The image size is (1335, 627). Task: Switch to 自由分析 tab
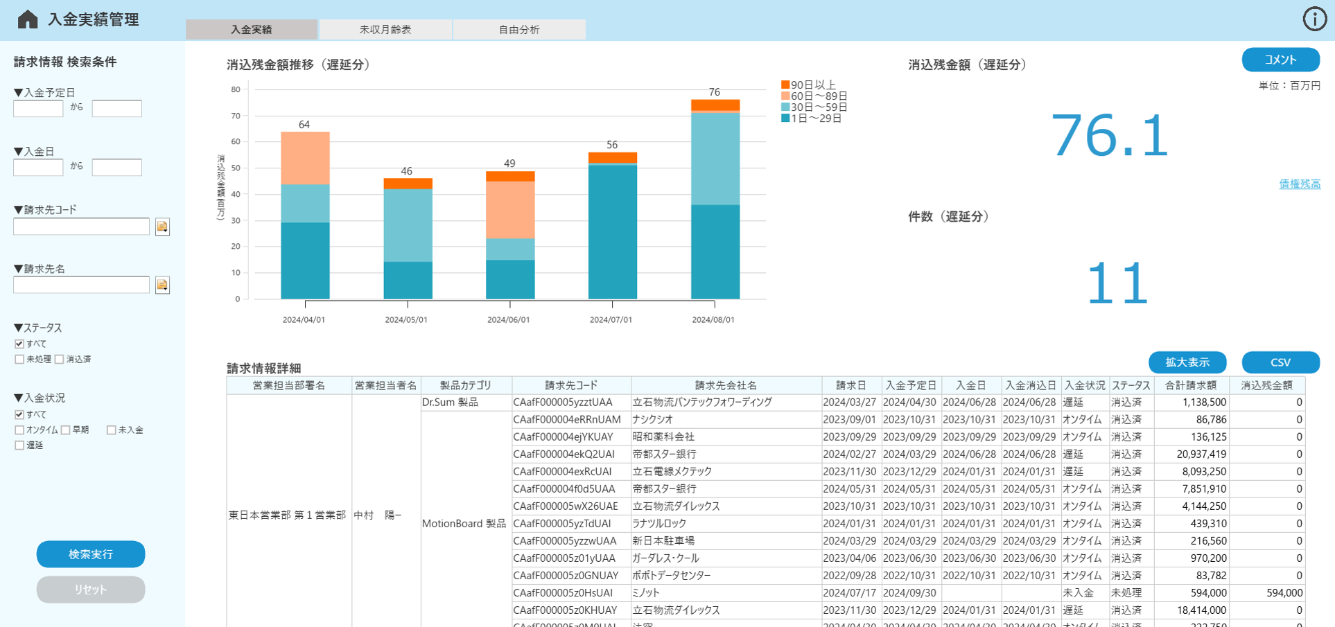click(x=519, y=30)
